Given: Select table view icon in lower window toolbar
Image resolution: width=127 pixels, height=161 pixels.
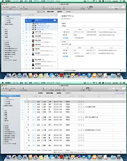Looking at the screenshot, I should click(x=88, y=88).
